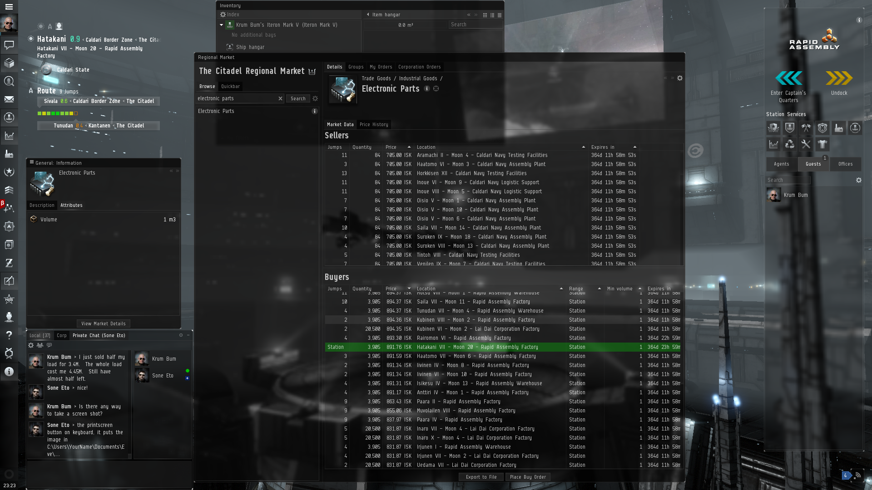Open the chat channels icon in Neocom
The width and height of the screenshot is (872, 490).
pyautogui.click(x=9, y=45)
